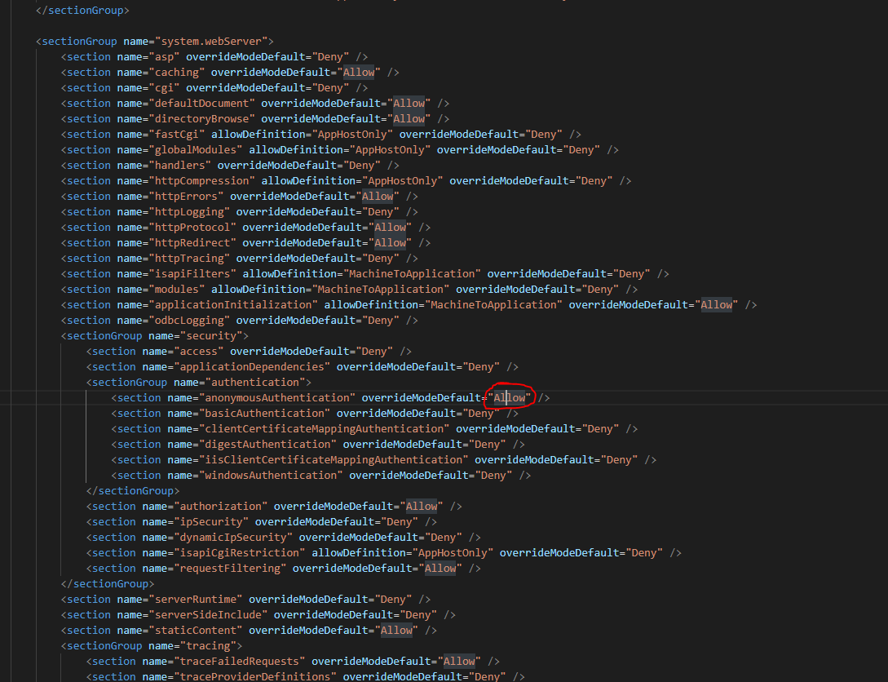Click the Deny value on the odbcLogging line
888x682 pixels.
pos(380,321)
